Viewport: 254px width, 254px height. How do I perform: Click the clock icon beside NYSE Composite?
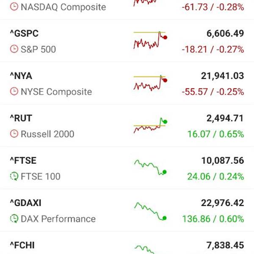pos(14,91)
